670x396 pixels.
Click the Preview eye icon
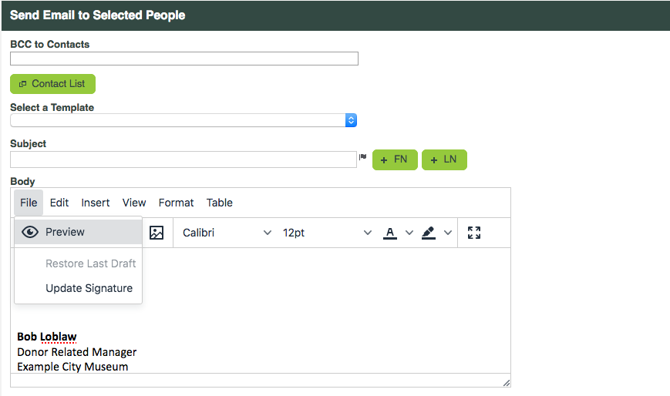pyautogui.click(x=30, y=232)
